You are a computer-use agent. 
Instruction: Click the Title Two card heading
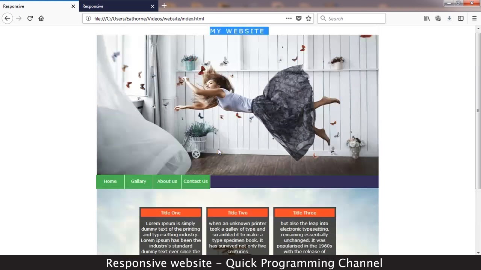click(237, 213)
